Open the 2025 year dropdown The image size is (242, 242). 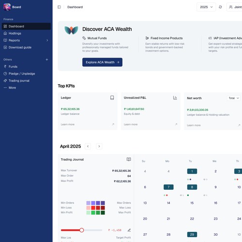click(206, 7)
